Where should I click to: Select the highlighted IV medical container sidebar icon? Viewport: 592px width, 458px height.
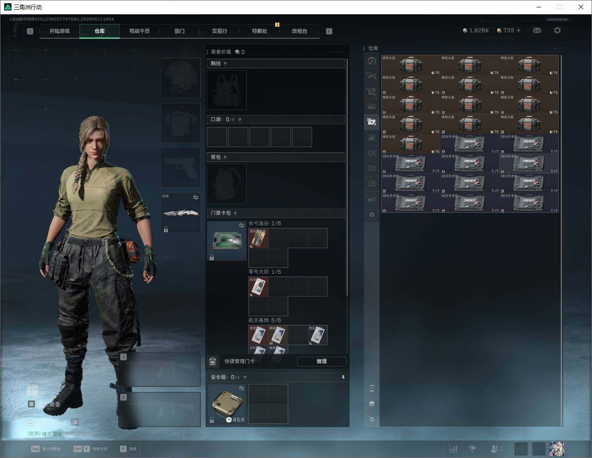[372, 122]
